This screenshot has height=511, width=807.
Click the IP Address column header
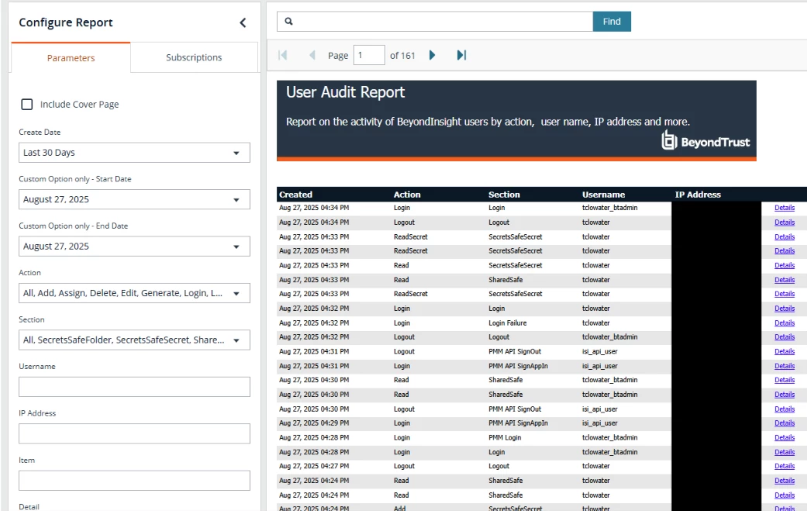pos(698,195)
